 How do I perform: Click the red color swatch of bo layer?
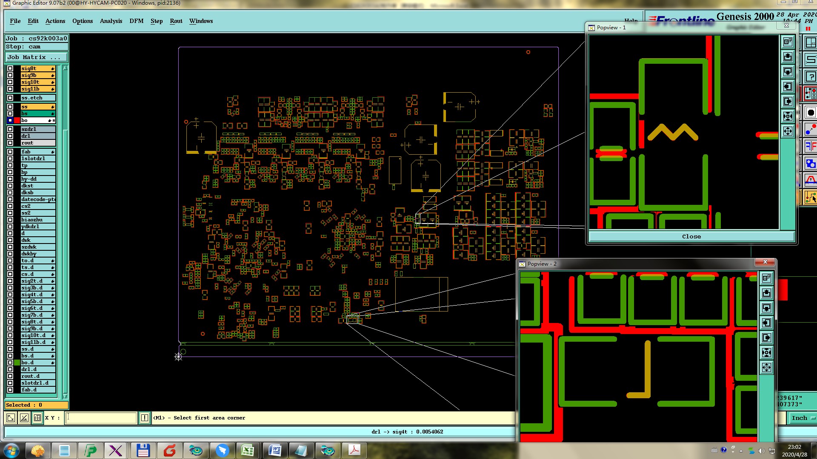pyautogui.click(x=17, y=120)
